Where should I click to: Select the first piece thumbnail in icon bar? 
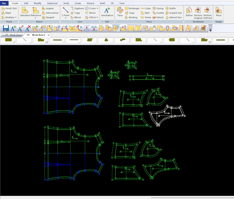click(8, 40)
